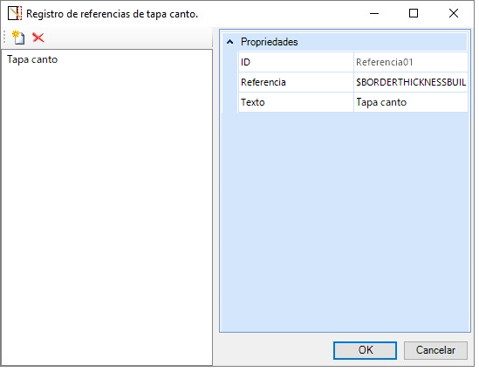Select the Propriedades category header
The height and width of the screenshot is (372, 479).
pyautogui.click(x=269, y=42)
